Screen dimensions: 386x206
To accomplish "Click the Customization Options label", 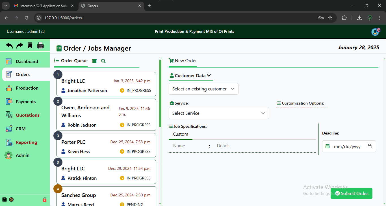I will [302, 103].
